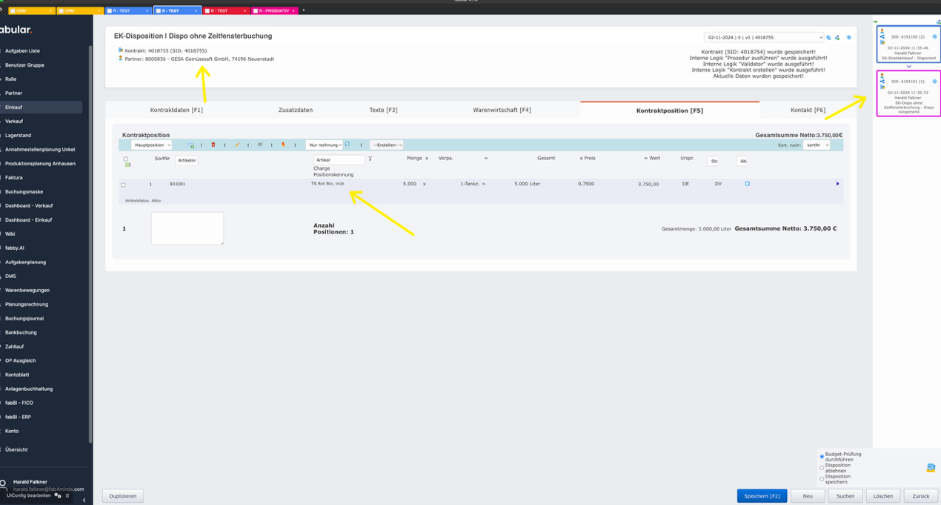Select the Disposition ablehnen radio option
Viewport: 941px width, 505px height.
pyautogui.click(x=822, y=468)
